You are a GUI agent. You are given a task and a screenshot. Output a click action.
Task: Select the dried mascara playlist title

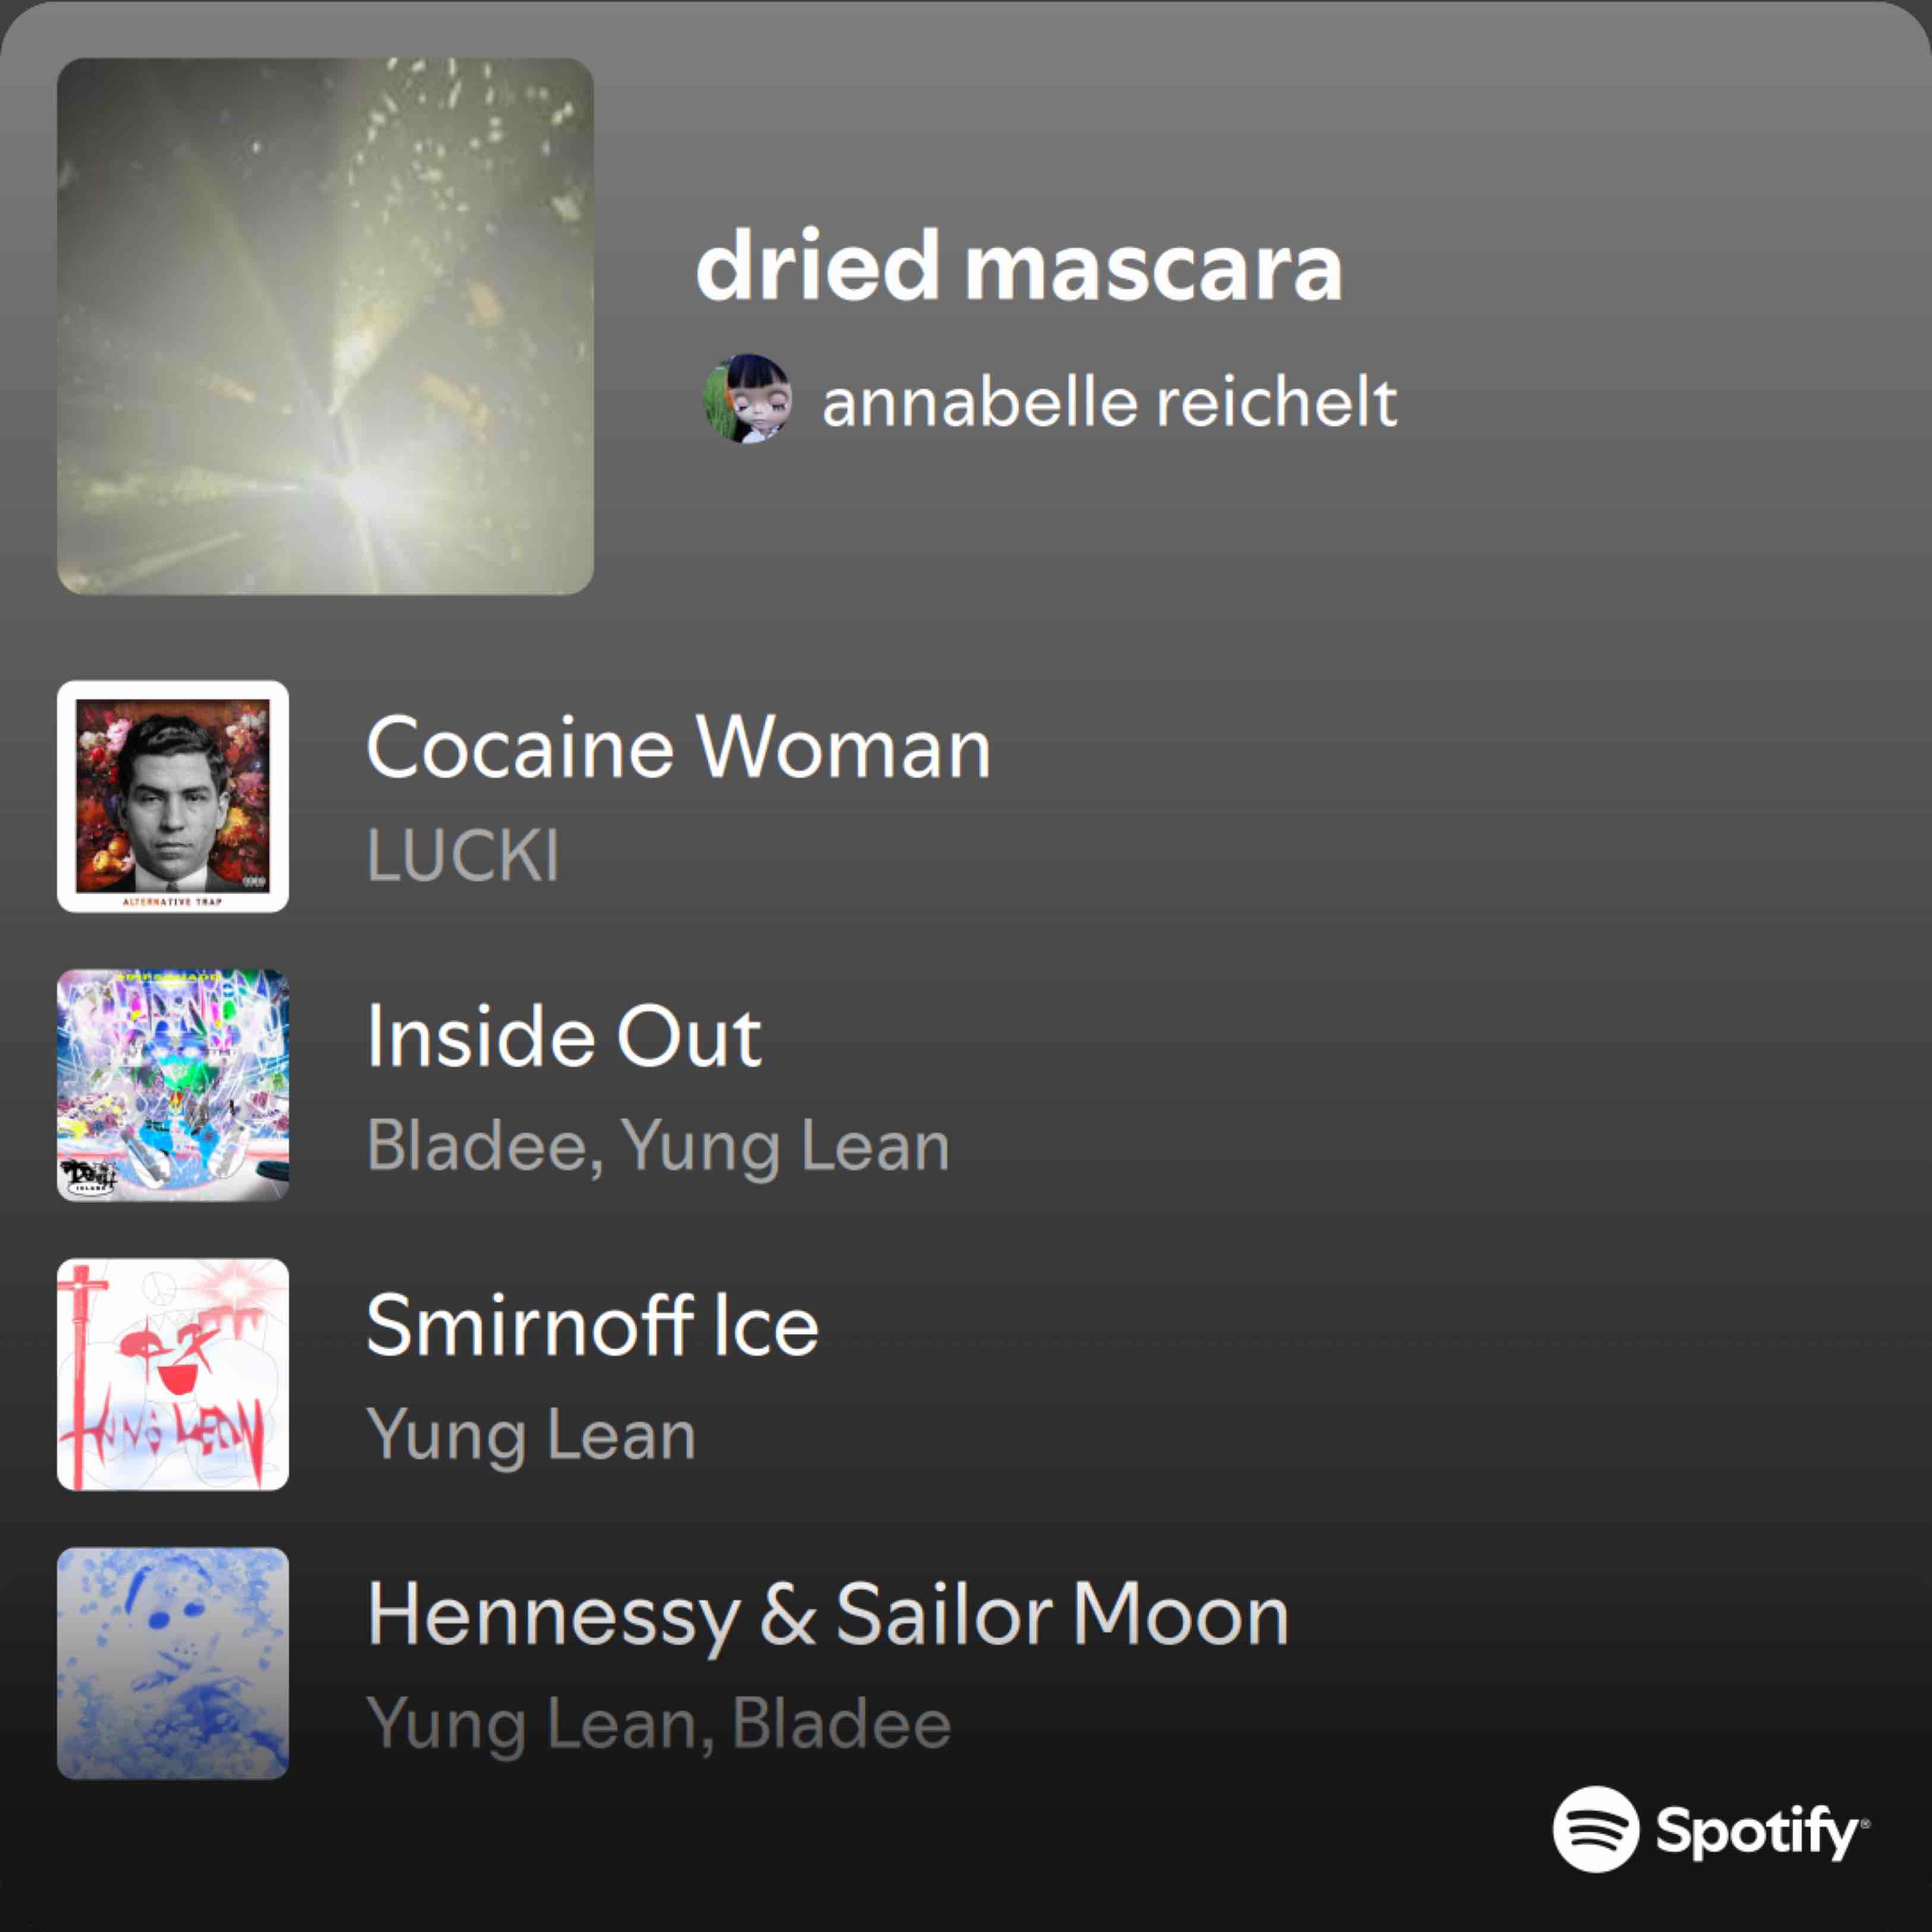coord(1019,265)
